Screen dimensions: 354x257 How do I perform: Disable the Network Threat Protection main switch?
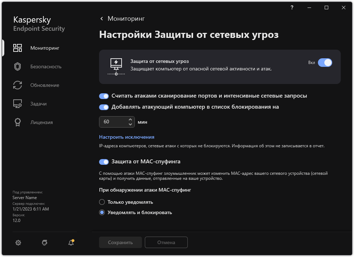325,63
